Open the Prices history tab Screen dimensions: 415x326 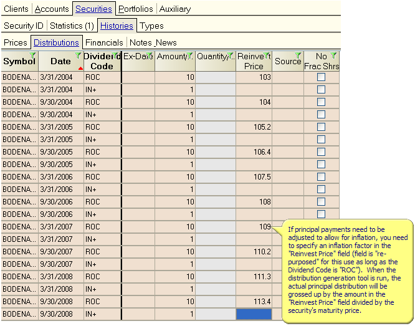16,42
